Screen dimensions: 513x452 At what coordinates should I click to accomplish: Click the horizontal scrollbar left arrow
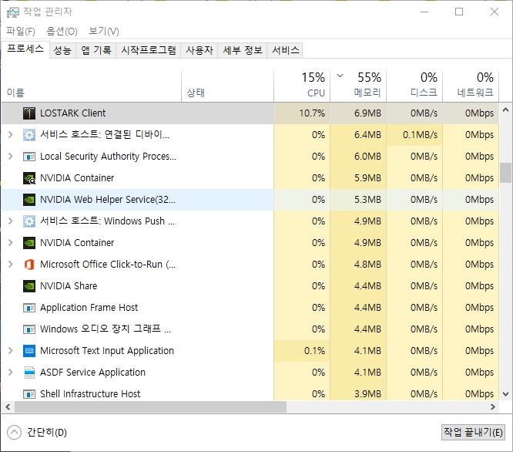coord(8,407)
